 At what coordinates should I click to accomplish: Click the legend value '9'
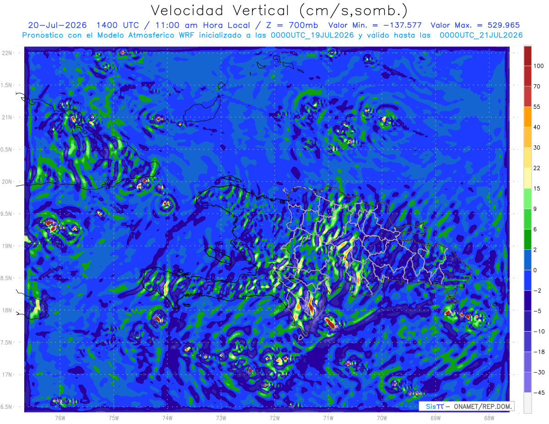coord(536,209)
